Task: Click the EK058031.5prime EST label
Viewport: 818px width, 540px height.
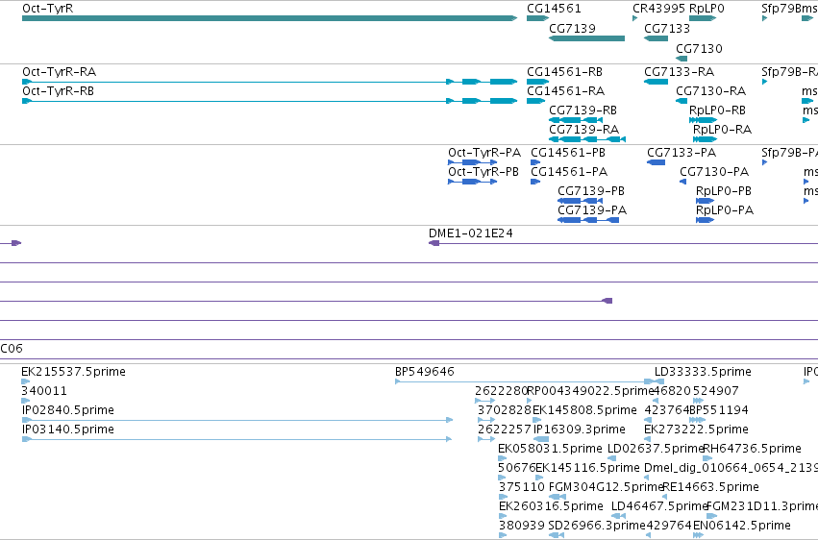Action: coord(550,449)
